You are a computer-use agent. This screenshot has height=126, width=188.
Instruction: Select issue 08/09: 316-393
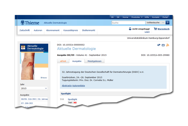(x=34, y=99)
